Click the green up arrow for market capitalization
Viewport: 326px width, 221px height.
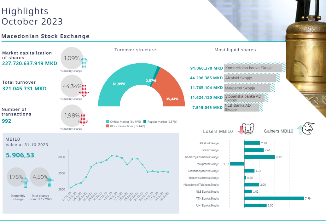point(84,63)
